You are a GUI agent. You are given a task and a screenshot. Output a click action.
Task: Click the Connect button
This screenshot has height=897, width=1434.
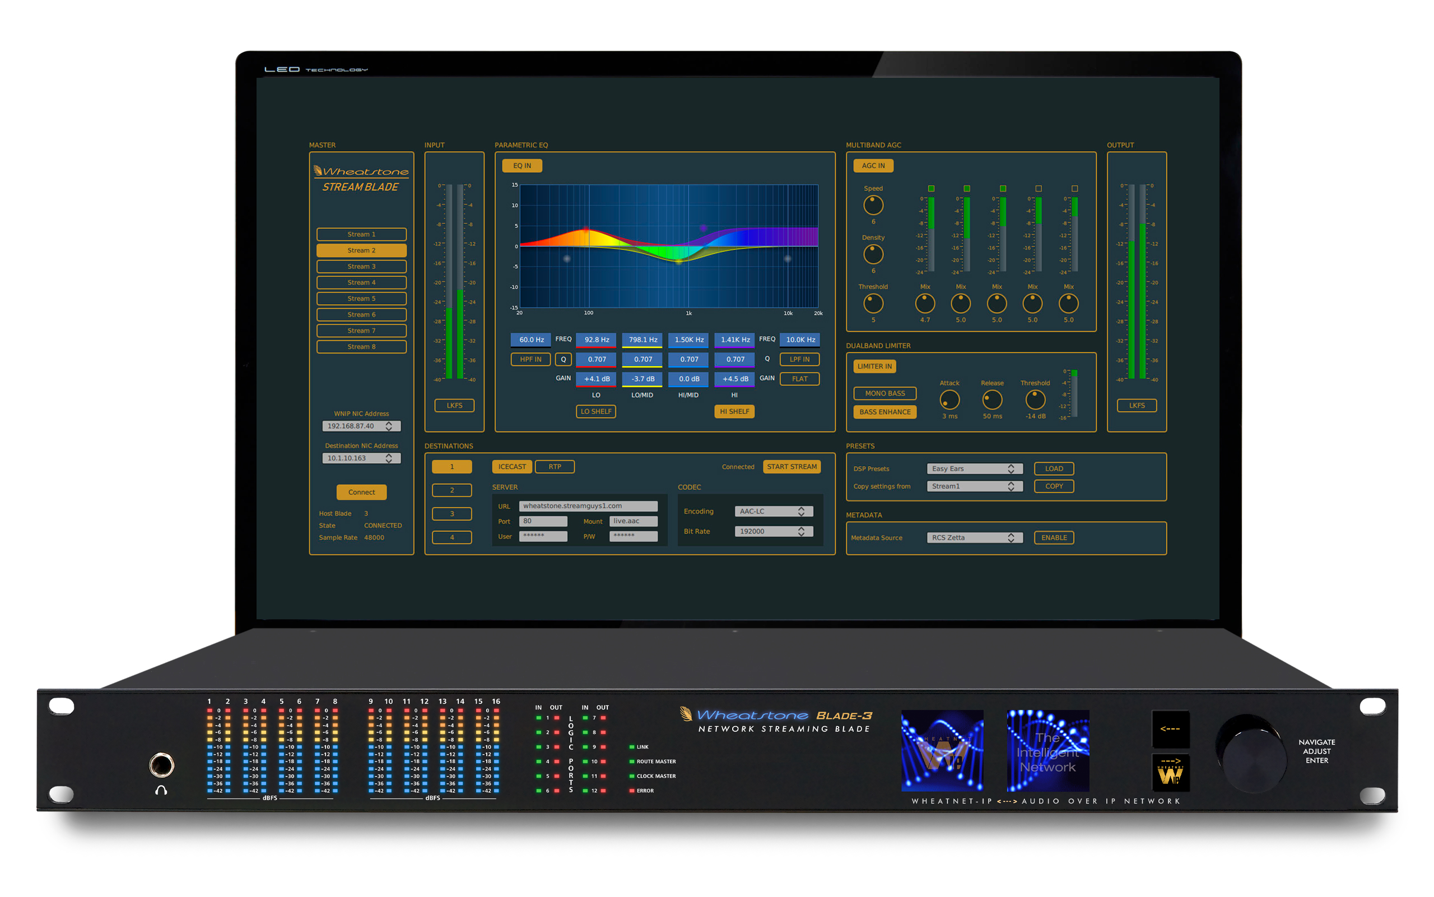(361, 492)
